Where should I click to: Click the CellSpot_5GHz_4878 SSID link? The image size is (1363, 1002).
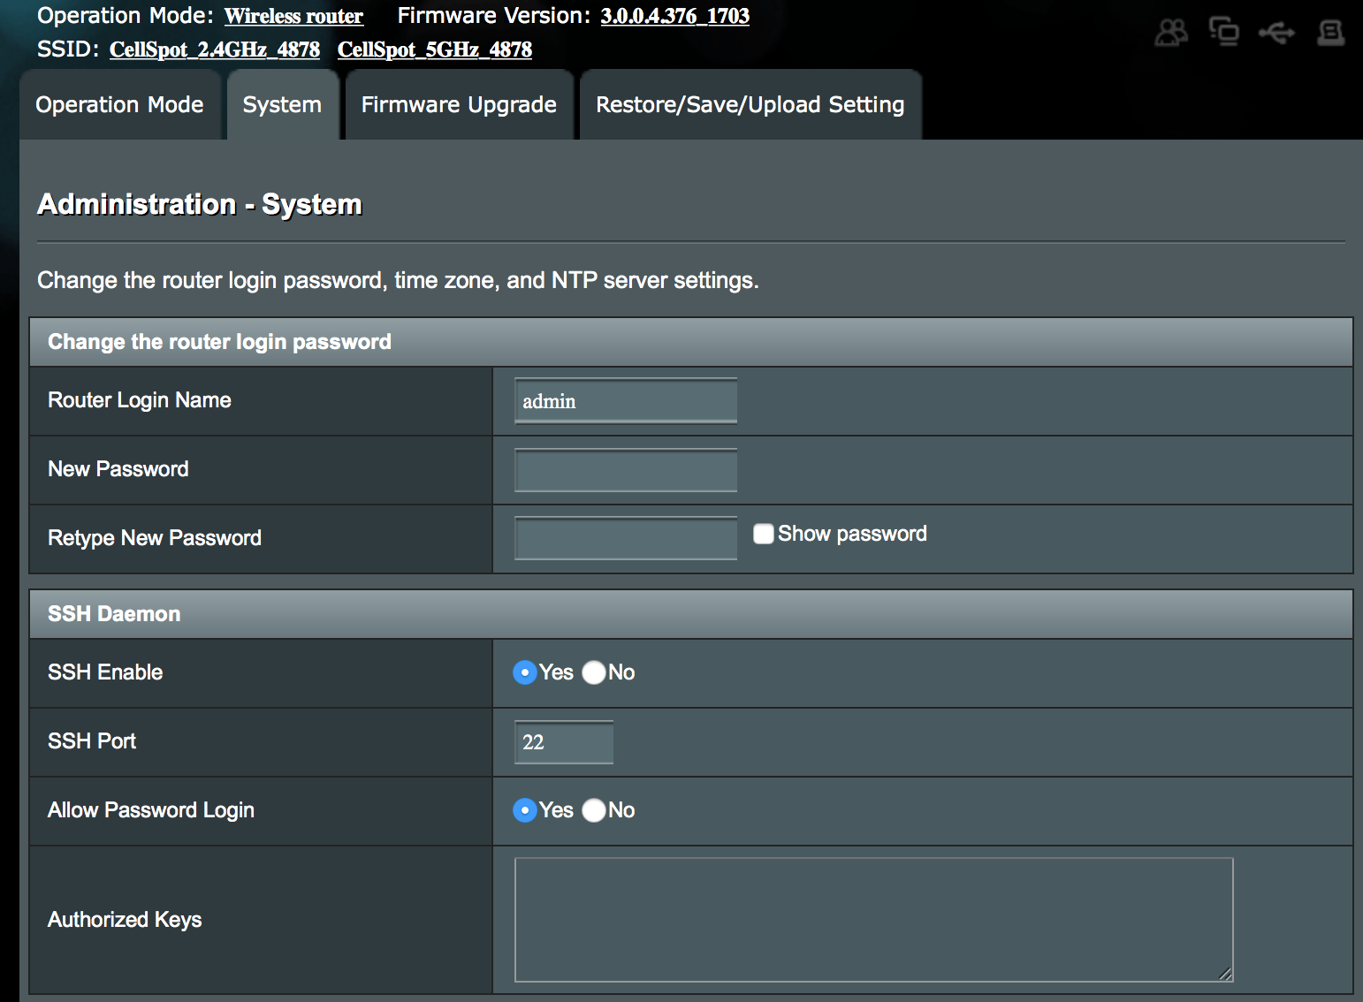coord(435,49)
